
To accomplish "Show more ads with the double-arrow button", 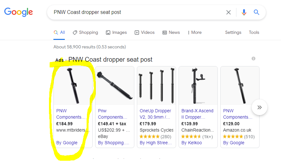I will coord(259,107).
